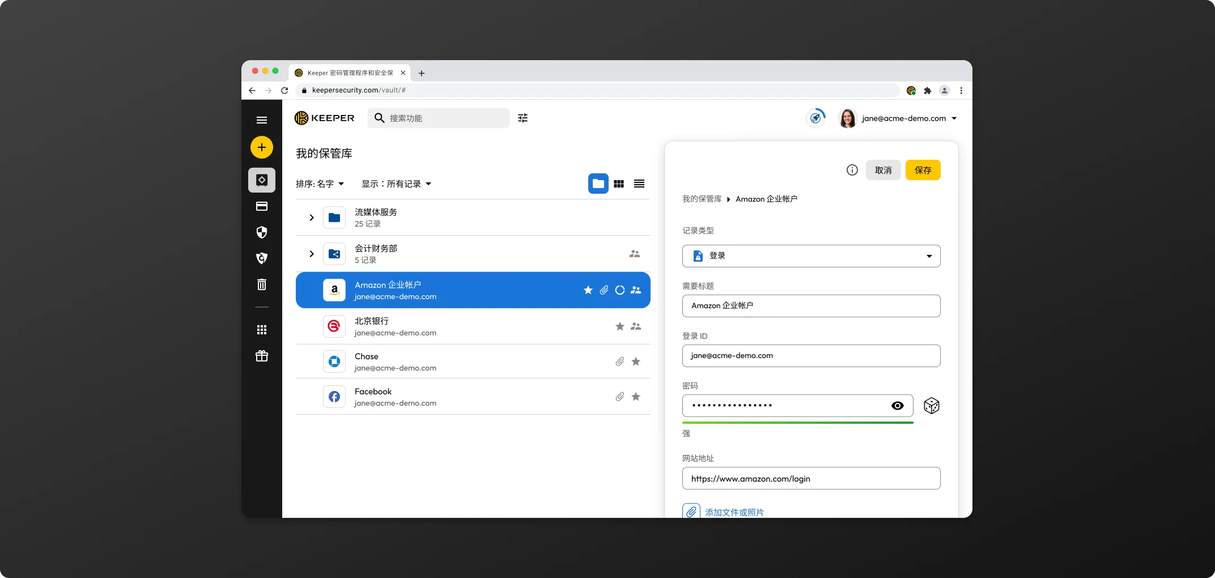The image size is (1215, 578).
Task: Click shared users icon on Amazon record
Action: click(636, 290)
